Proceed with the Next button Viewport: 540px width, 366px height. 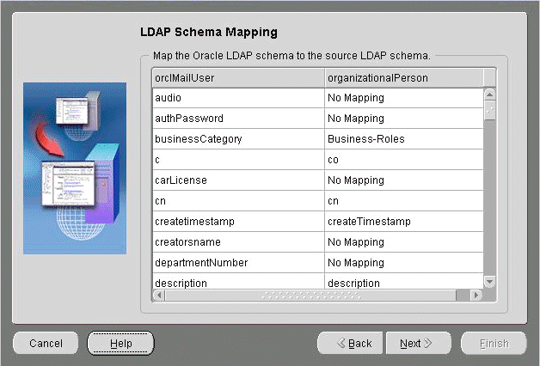click(x=419, y=343)
